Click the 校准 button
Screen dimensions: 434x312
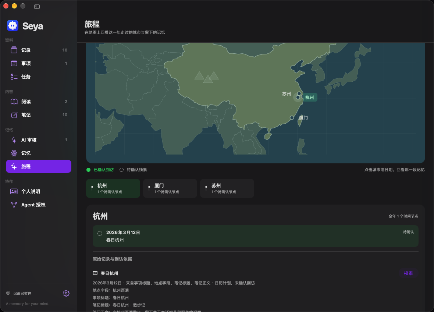tap(408, 273)
